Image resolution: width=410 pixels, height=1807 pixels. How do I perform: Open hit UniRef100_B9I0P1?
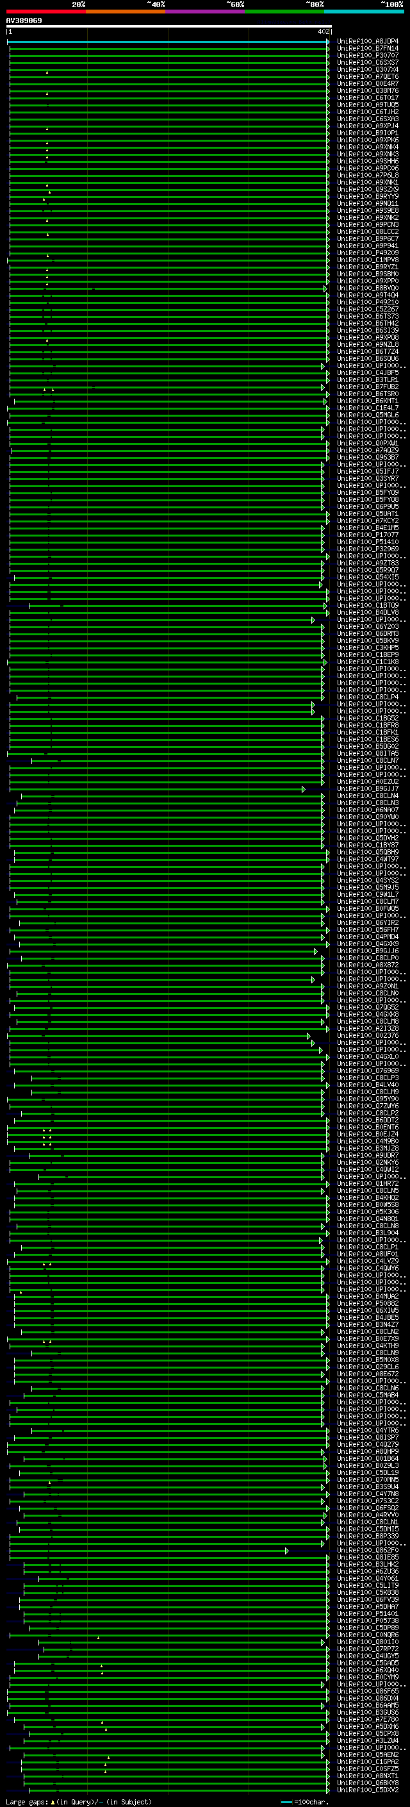coord(367,133)
